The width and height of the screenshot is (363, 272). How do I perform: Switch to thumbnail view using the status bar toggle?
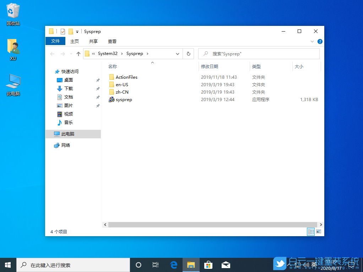point(319,231)
